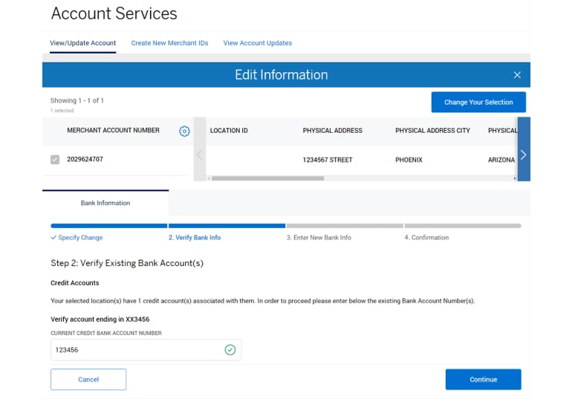Uncheck merchant account 2029624707 checkbox
The height and width of the screenshot is (399, 578).
(55, 160)
